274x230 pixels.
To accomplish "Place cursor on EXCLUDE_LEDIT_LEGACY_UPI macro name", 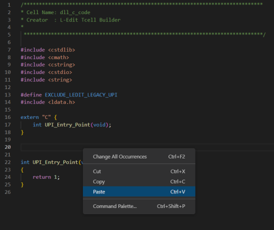I will [x=81, y=95].
